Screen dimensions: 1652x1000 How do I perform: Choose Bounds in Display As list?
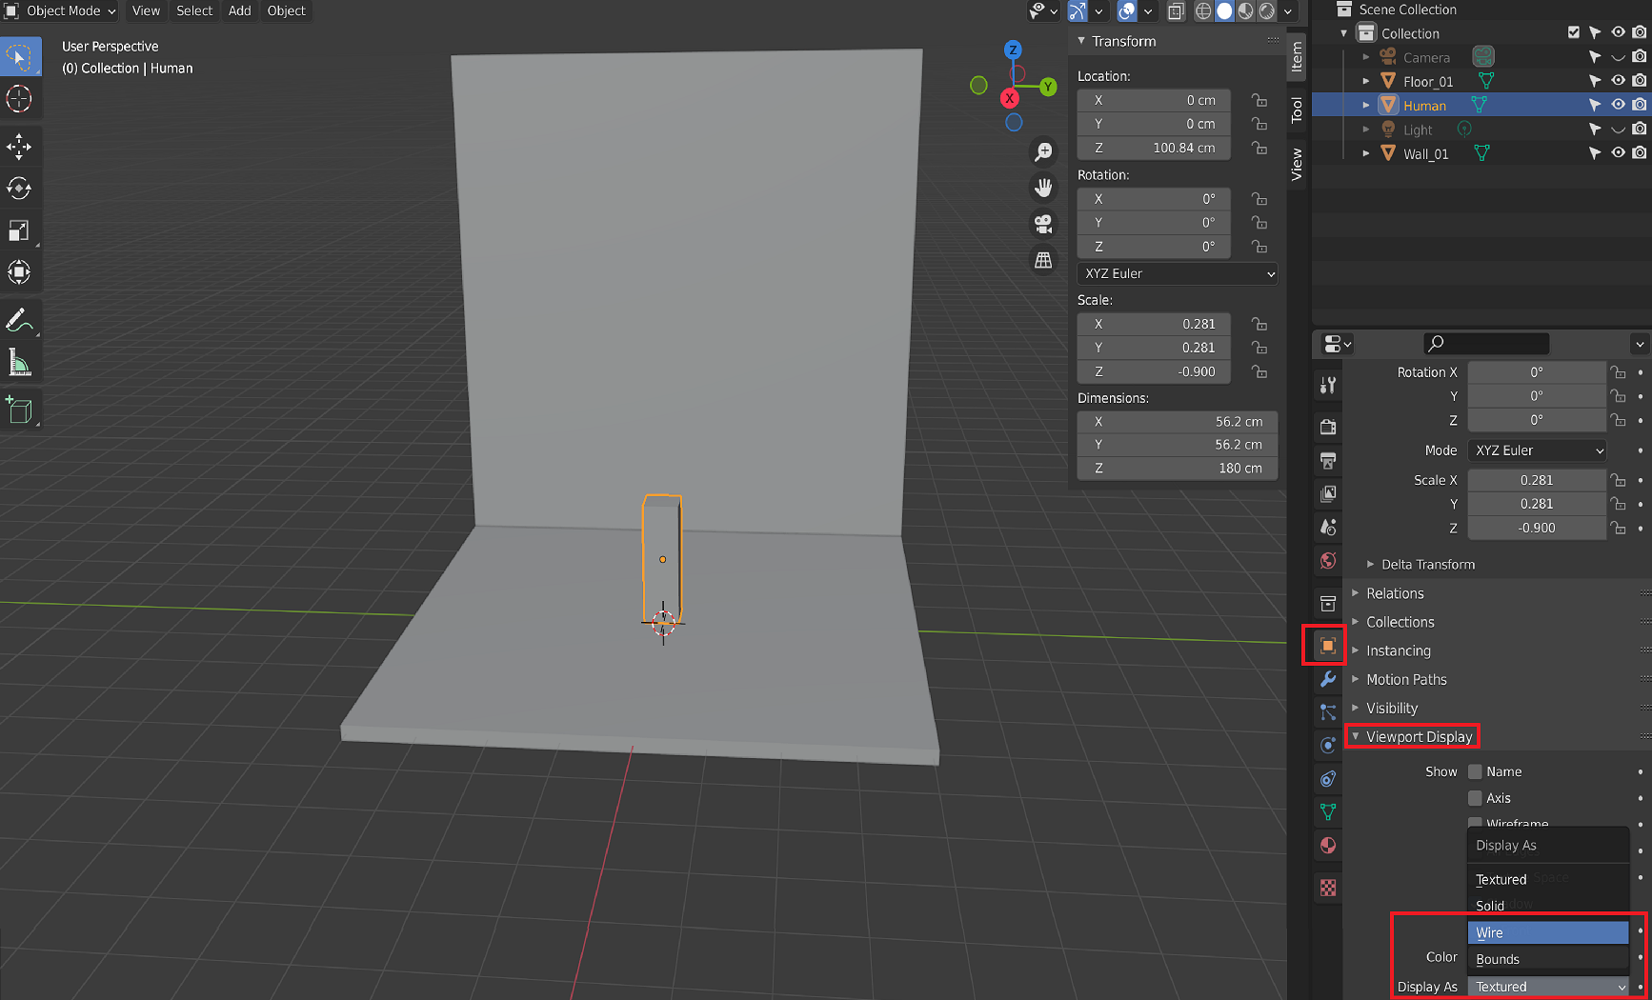[1548, 959]
